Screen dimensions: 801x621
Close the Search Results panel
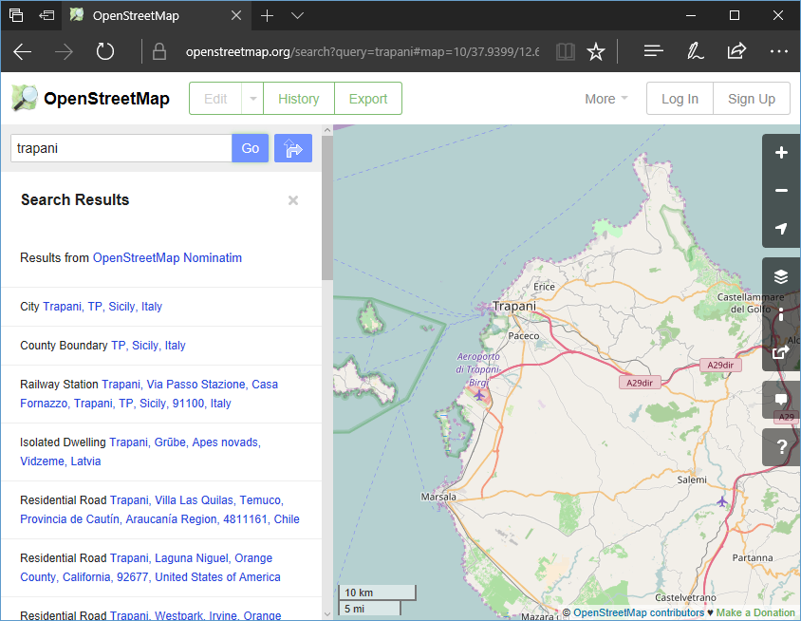pos(293,200)
